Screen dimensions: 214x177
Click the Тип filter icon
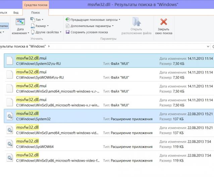click(x=33, y=20)
